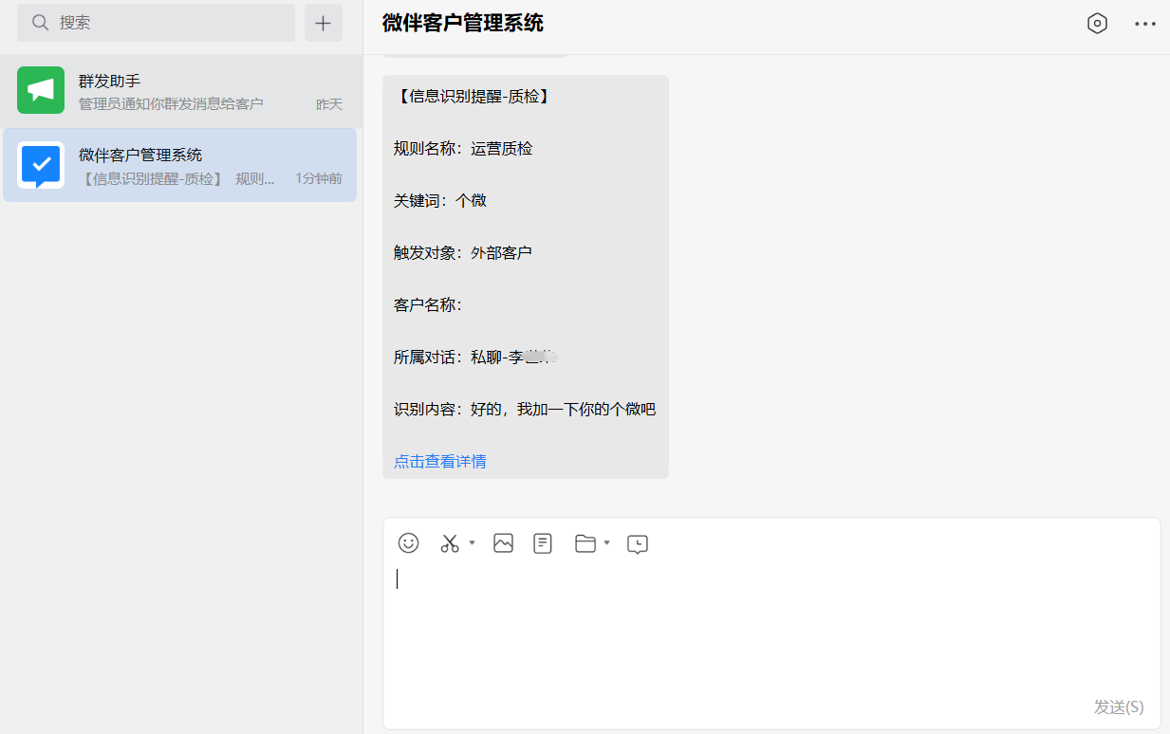This screenshot has width=1170, height=734.
Task: Expand the screenshot options dropdown arrow
Action: click(472, 543)
